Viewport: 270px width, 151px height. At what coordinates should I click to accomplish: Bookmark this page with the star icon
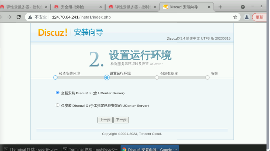pyautogui.click(x=235, y=17)
